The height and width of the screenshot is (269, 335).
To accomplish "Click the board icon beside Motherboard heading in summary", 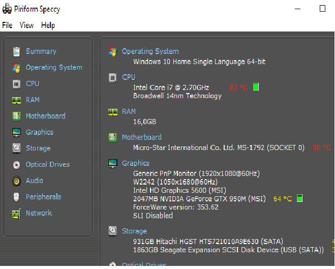I will pyautogui.click(x=112, y=138).
